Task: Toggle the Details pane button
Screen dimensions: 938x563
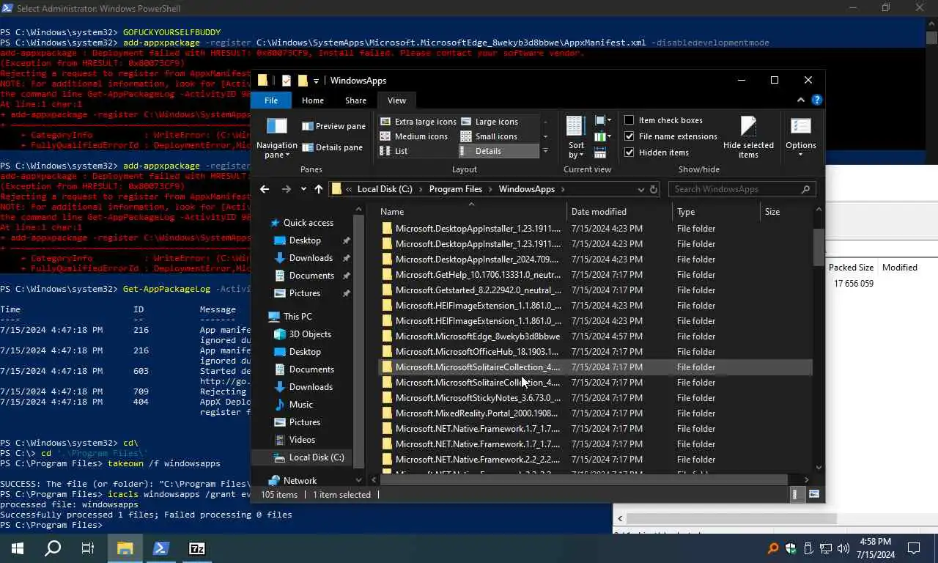Action: pyautogui.click(x=332, y=147)
